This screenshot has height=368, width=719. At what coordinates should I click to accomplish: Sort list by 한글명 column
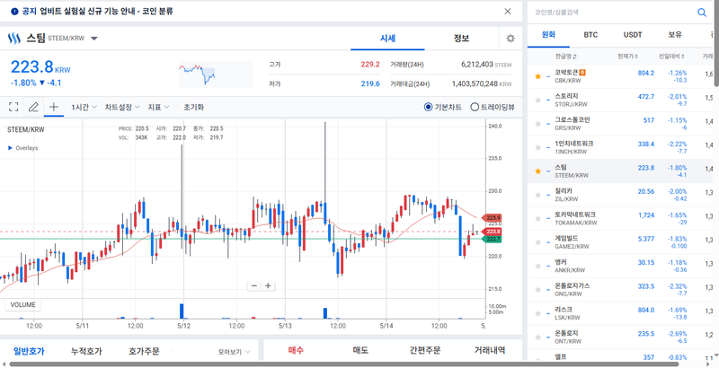click(566, 57)
